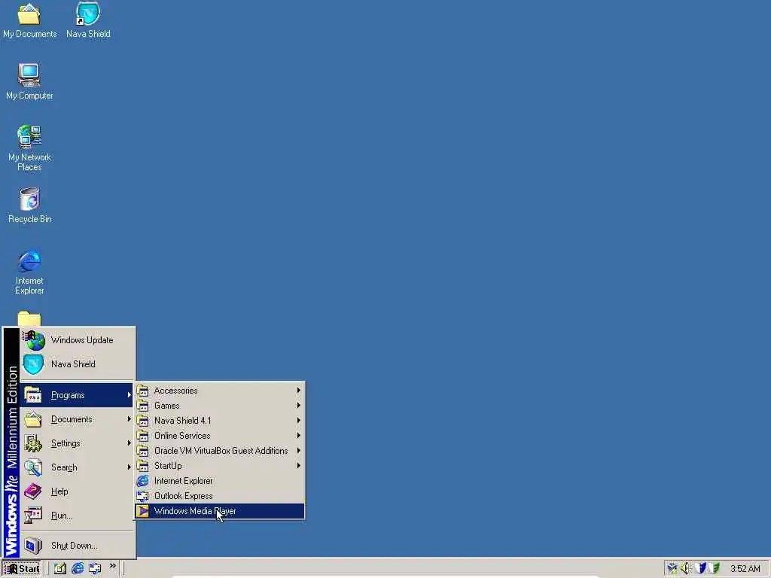Select the Nava Shield desktop shortcut
Viewport: 771px width, 578px height.
pos(88,20)
